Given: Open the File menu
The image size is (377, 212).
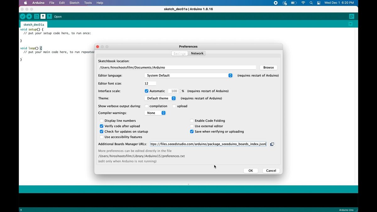Looking at the screenshot, I should 52,3.
